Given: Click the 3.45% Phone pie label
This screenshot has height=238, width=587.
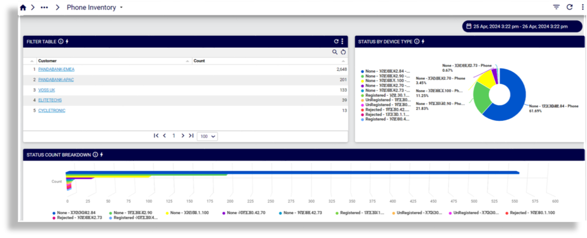Looking at the screenshot, I should tap(440, 80).
